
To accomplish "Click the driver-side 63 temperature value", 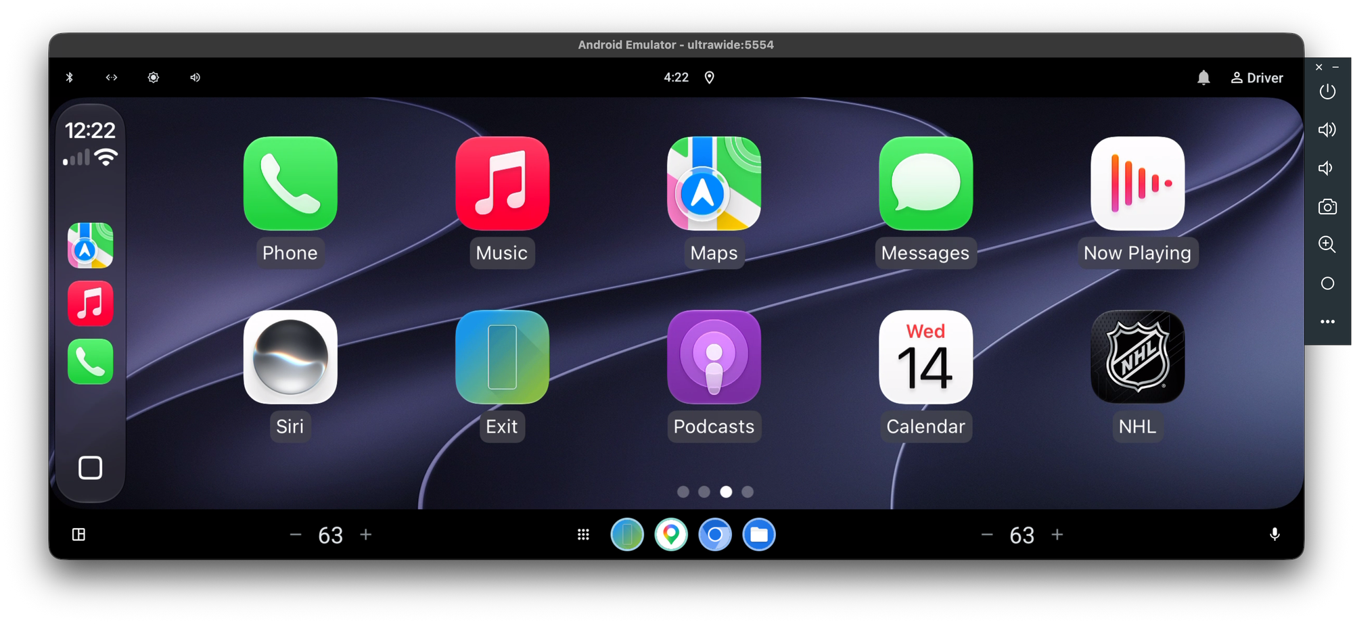I will pyautogui.click(x=331, y=535).
